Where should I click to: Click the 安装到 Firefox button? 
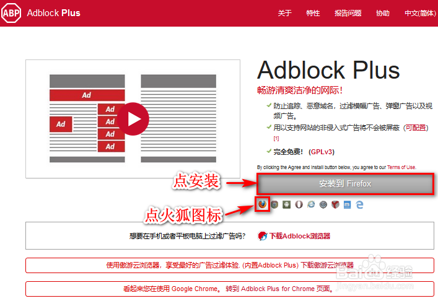(x=345, y=184)
